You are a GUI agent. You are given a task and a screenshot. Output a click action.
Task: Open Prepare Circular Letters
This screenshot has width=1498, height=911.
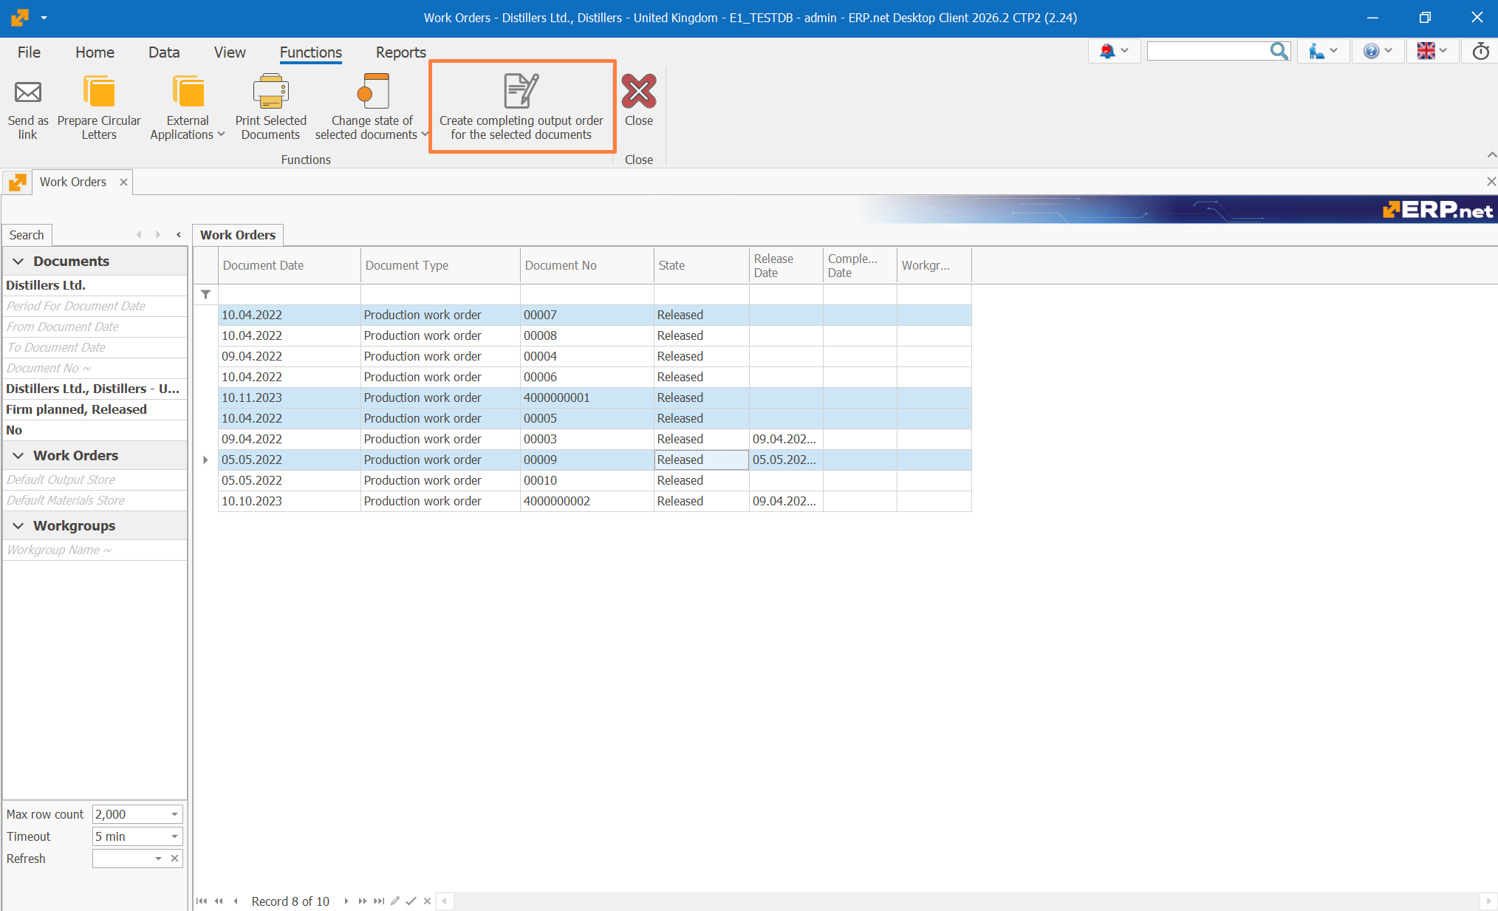point(98,107)
